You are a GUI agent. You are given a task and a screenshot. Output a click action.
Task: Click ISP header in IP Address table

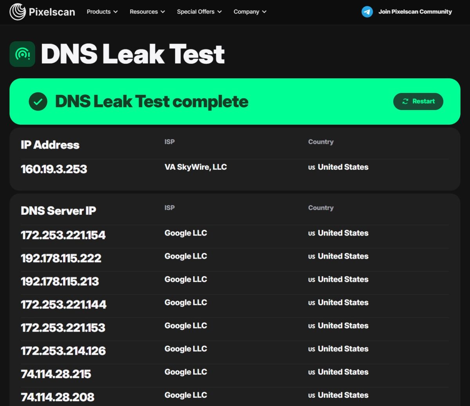170,142
